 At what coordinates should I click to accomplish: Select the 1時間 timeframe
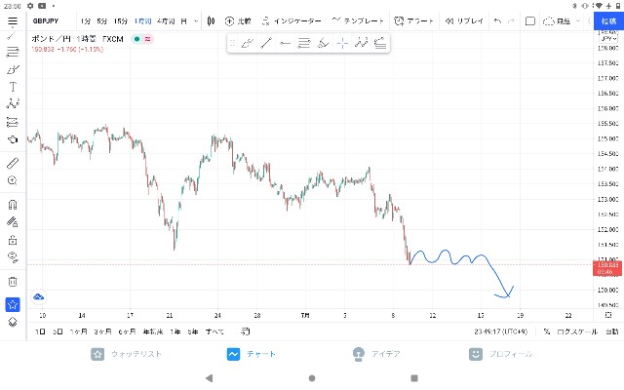tap(143, 21)
